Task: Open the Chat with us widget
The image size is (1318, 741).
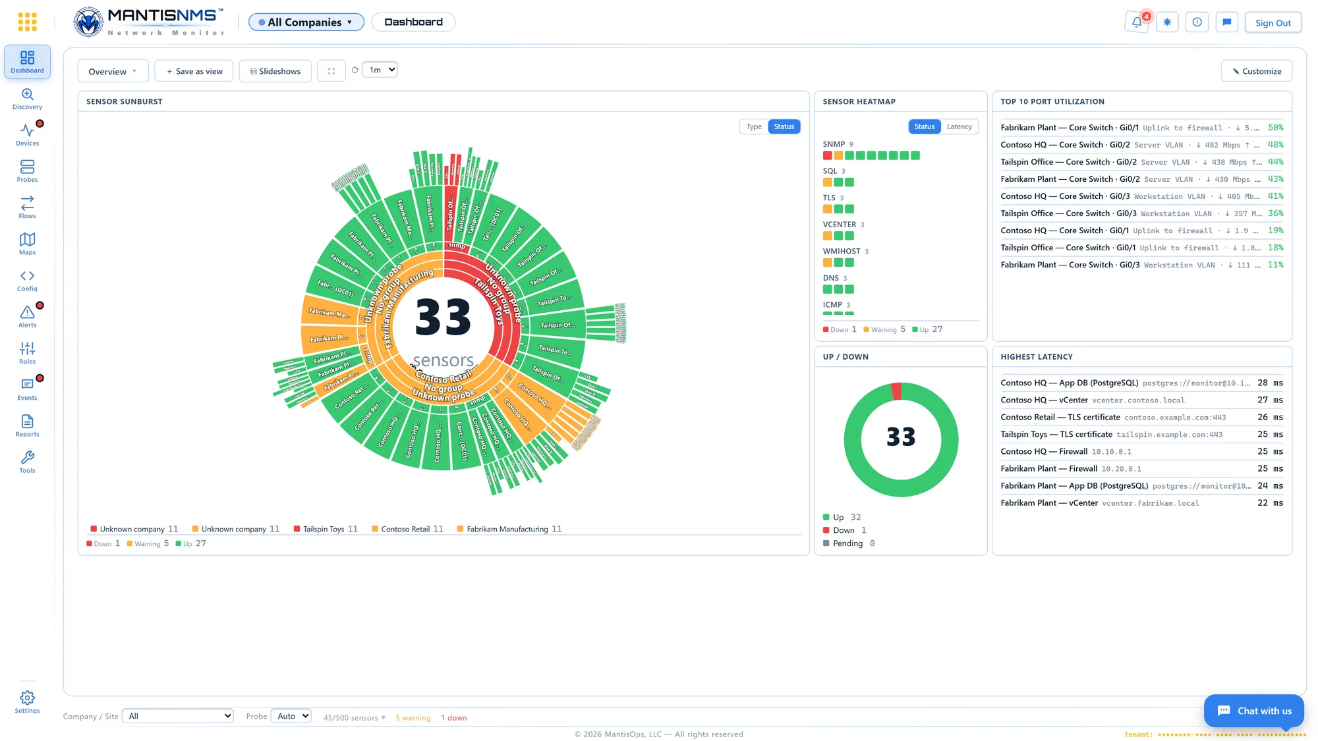Action: (x=1253, y=711)
